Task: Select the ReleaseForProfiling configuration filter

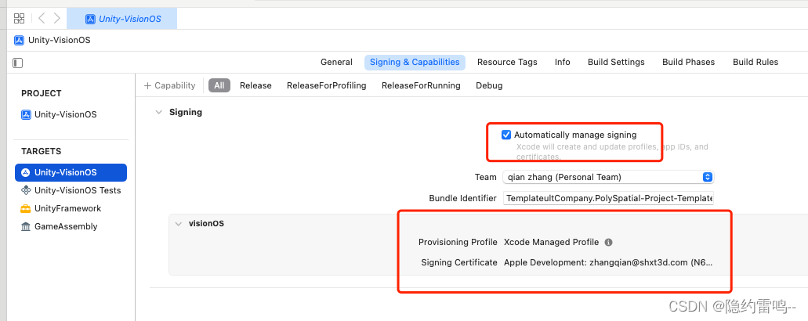Action: (x=326, y=85)
